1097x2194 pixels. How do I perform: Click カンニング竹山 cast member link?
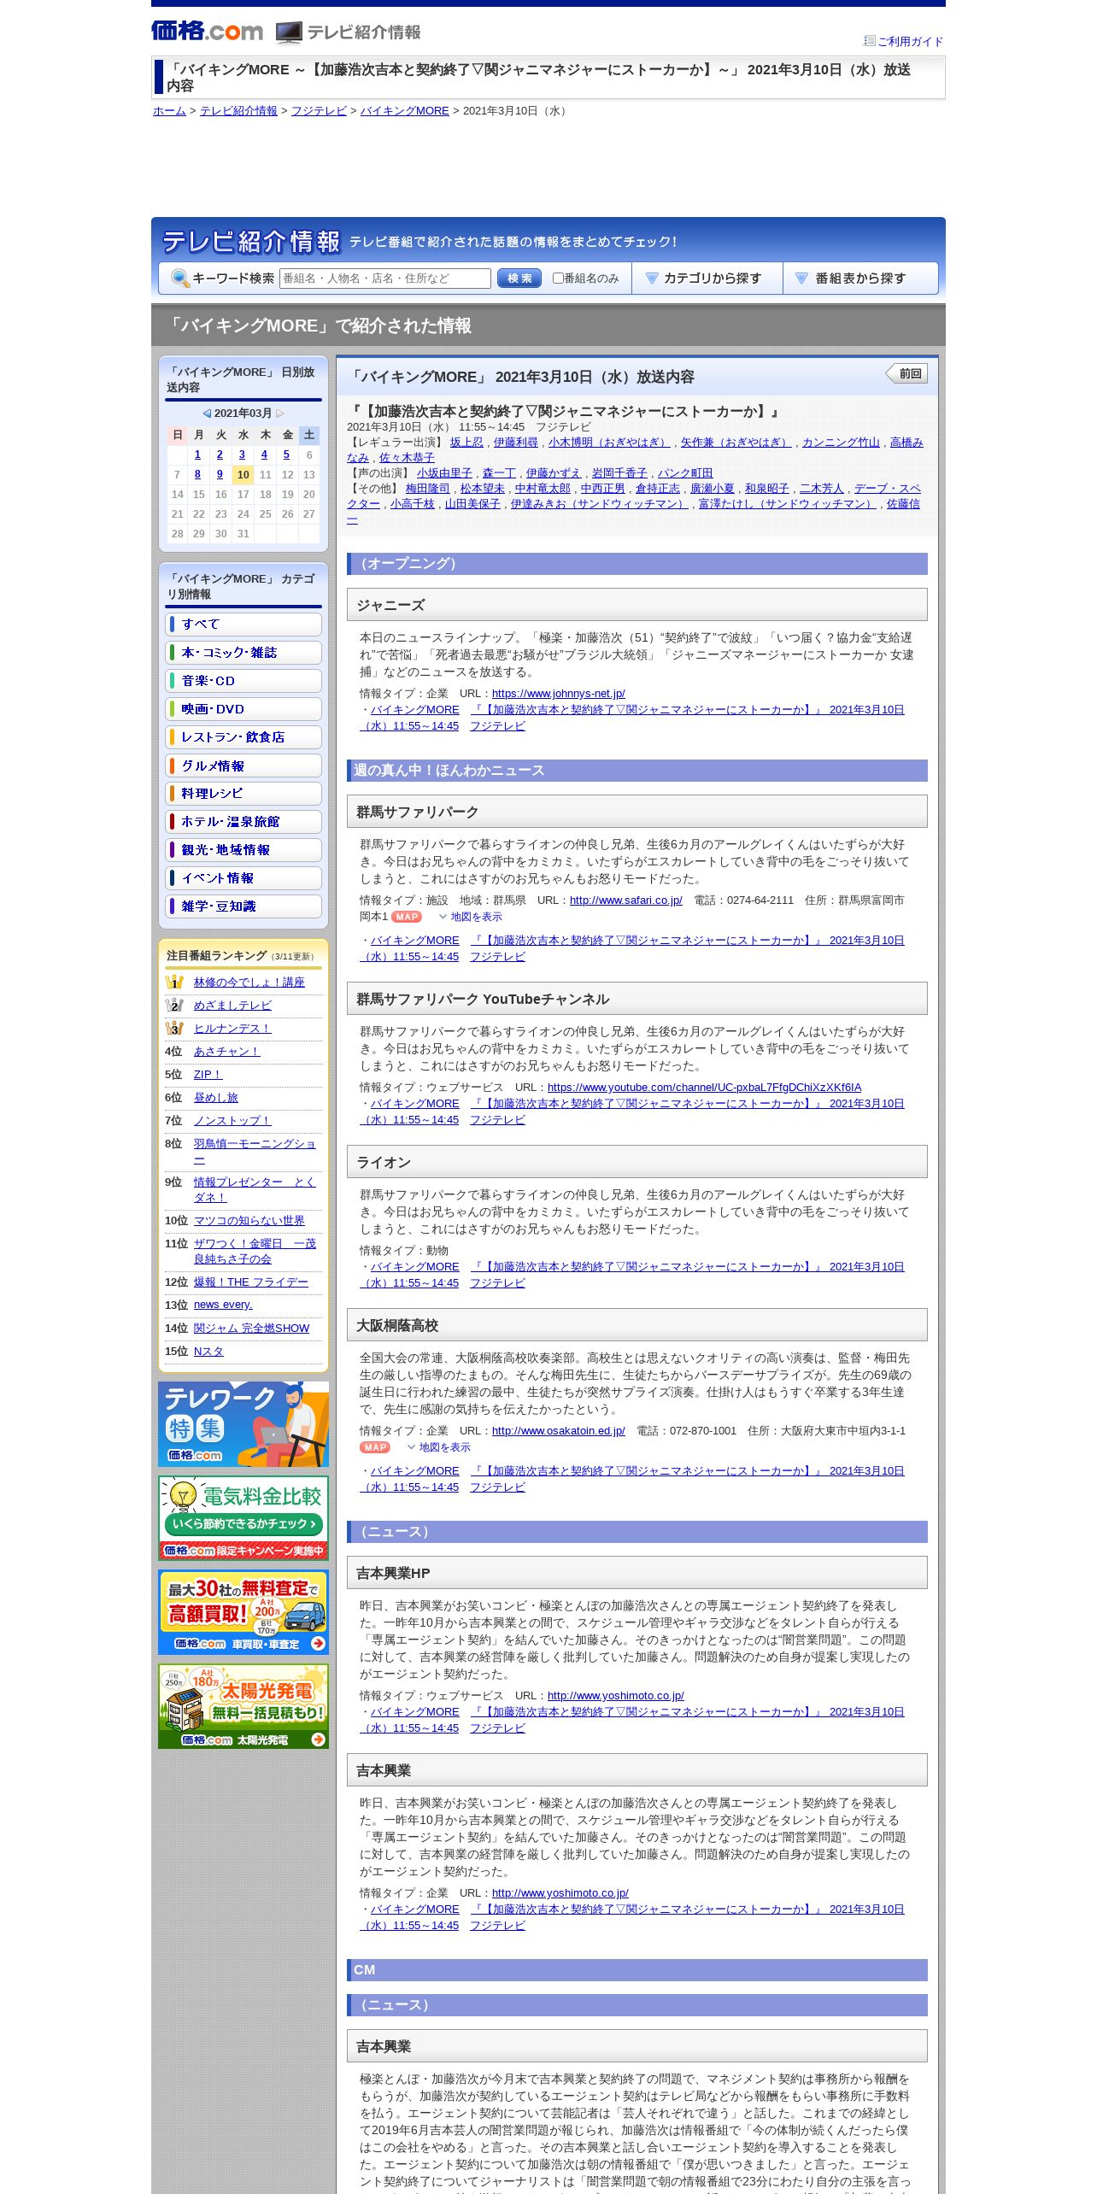pyautogui.click(x=841, y=443)
